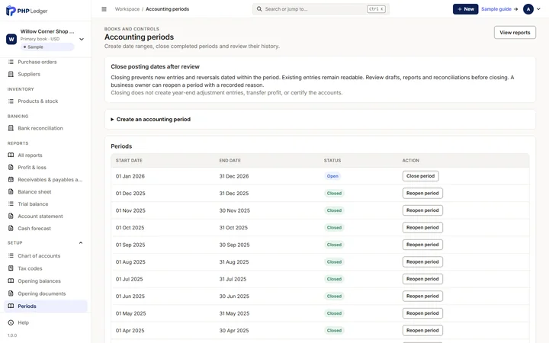Focus the Search or jump to field
The image size is (549, 343).
321,9
